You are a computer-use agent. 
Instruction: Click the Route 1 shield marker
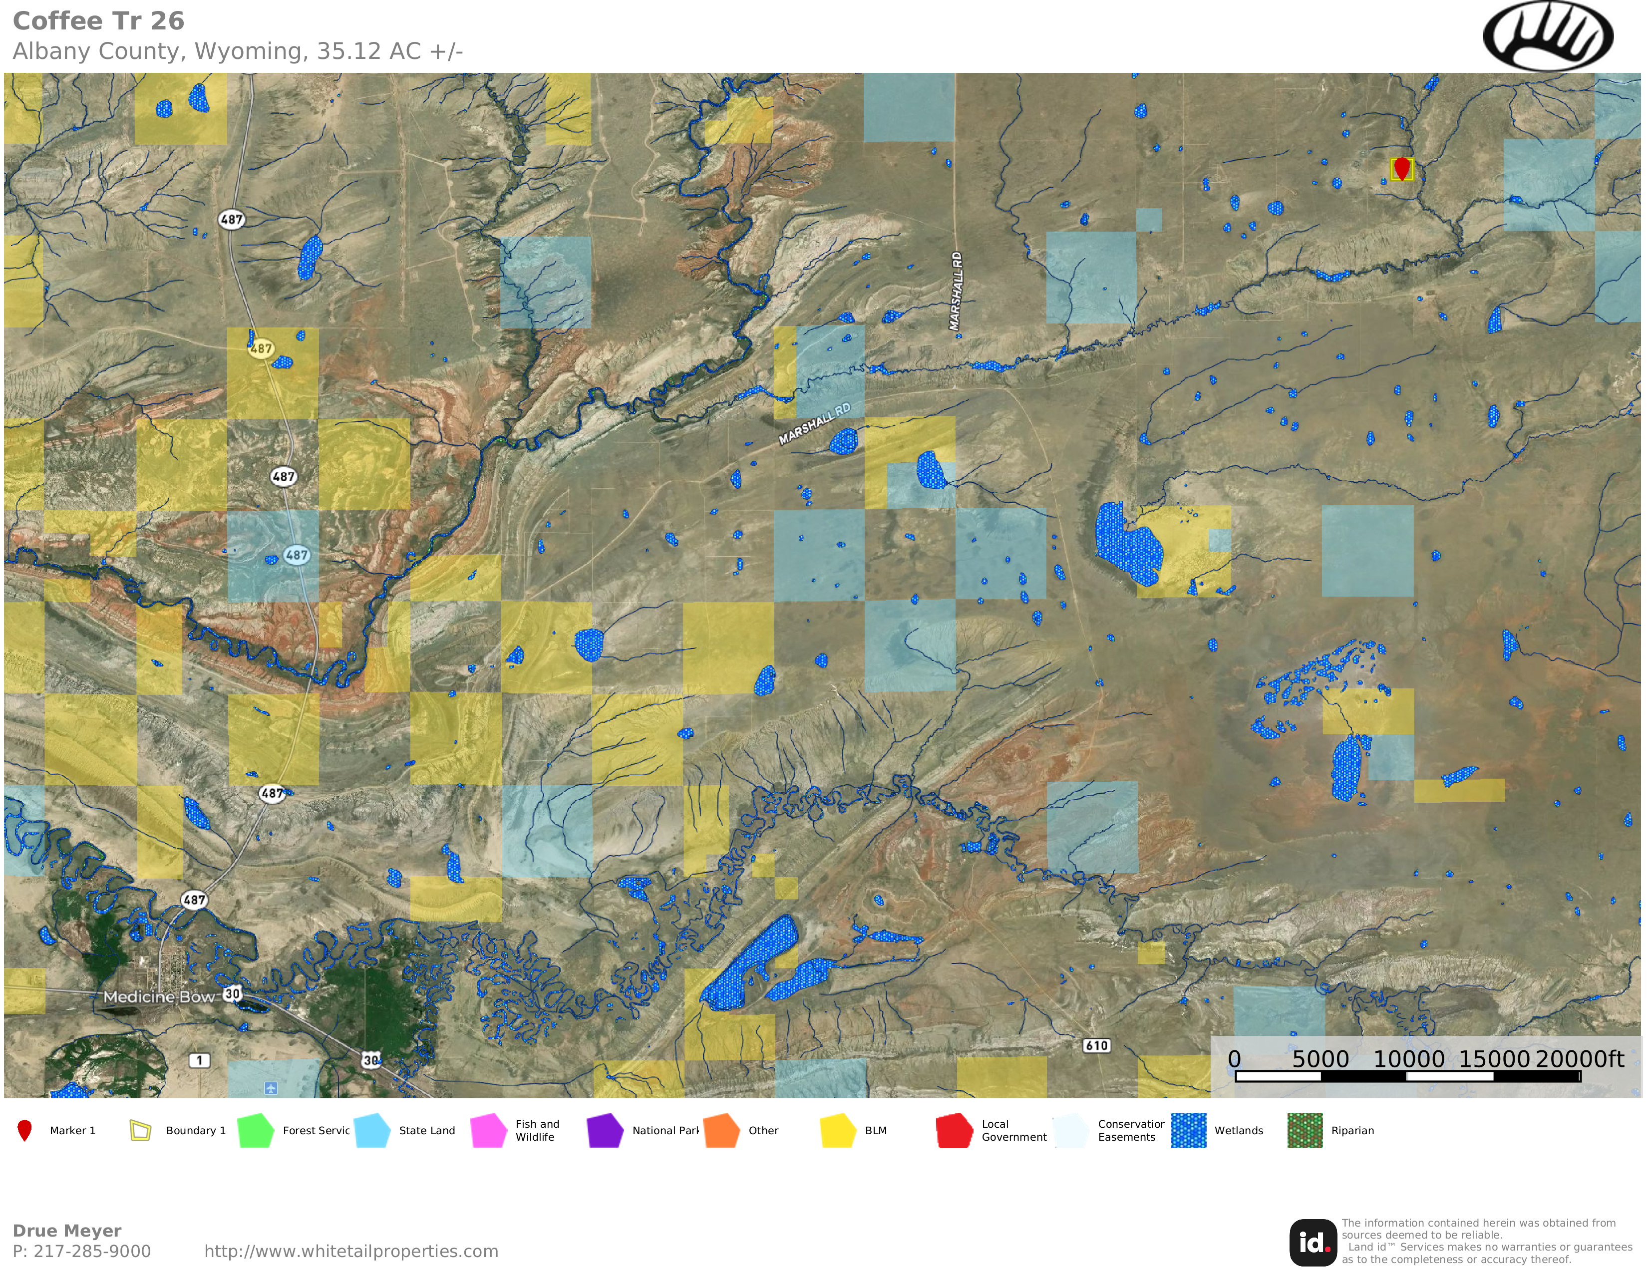[199, 1059]
